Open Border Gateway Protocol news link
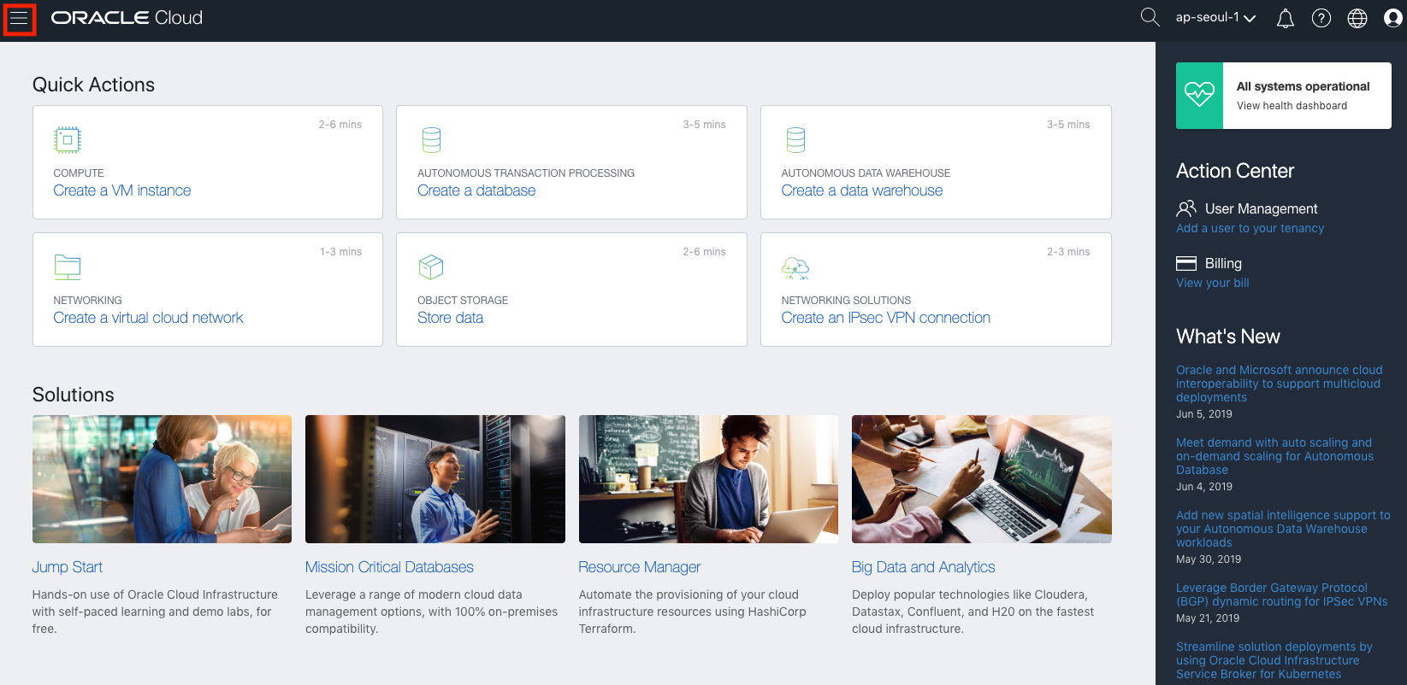 1282,594
